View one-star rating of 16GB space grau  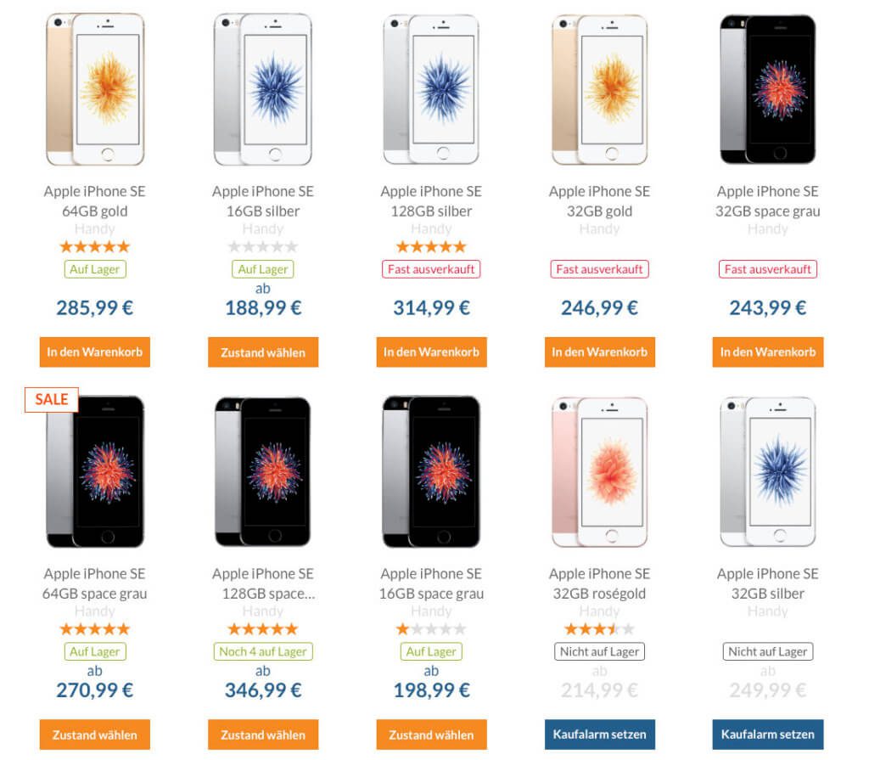[431, 629]
